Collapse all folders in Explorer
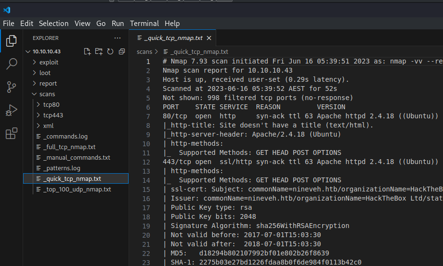 pyautogui.click(x=122, y=51)
